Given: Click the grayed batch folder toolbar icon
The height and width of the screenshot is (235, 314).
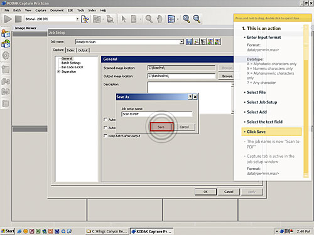Looking at the screenshot, I should [97, 19].
